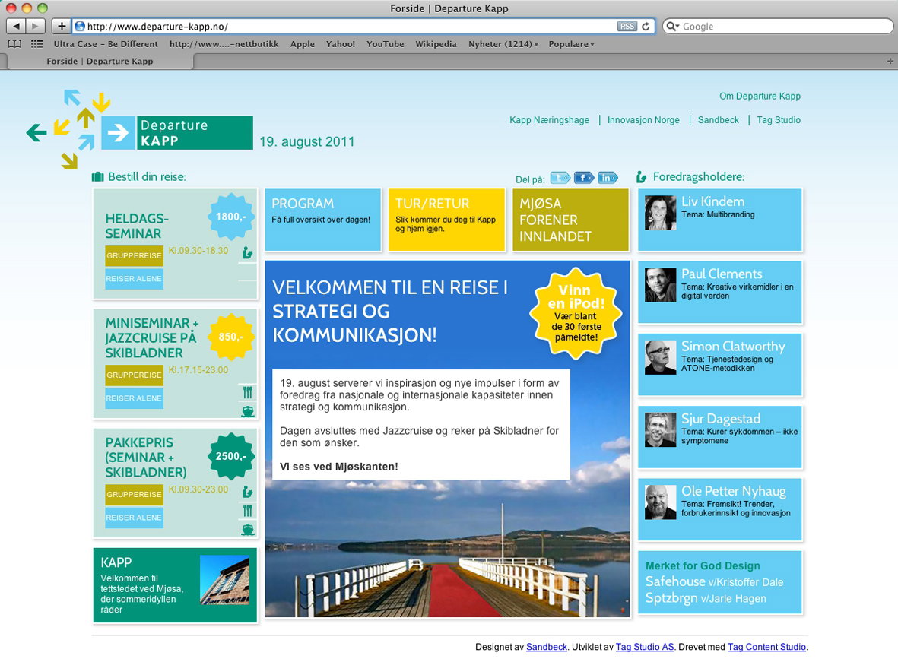The image size is (898, 662).
Task: Click Liv Kindem's portrait photo
Action: tap(660, 213)
